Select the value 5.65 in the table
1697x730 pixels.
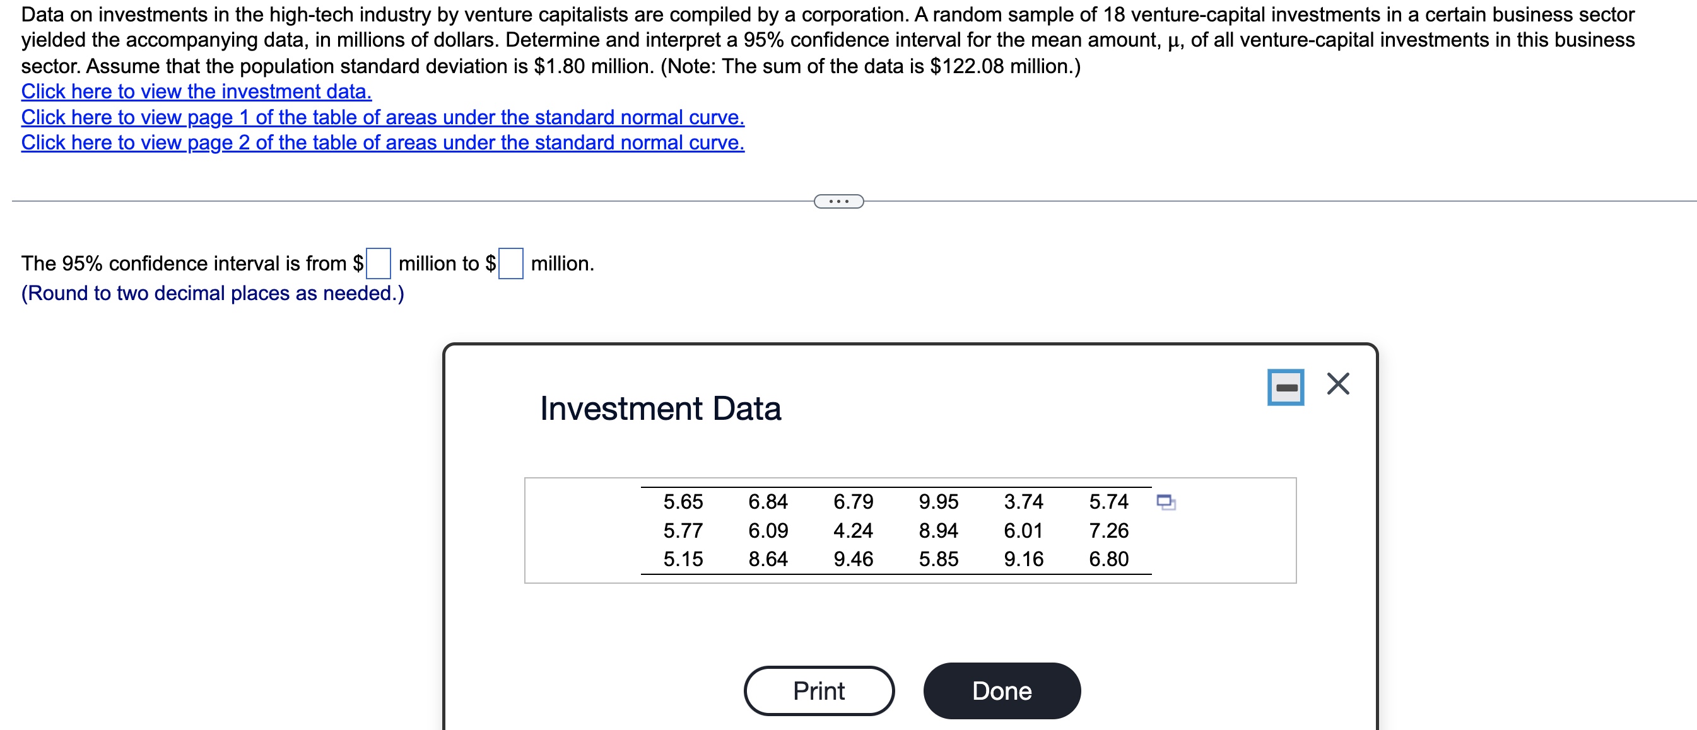(683, 502)
